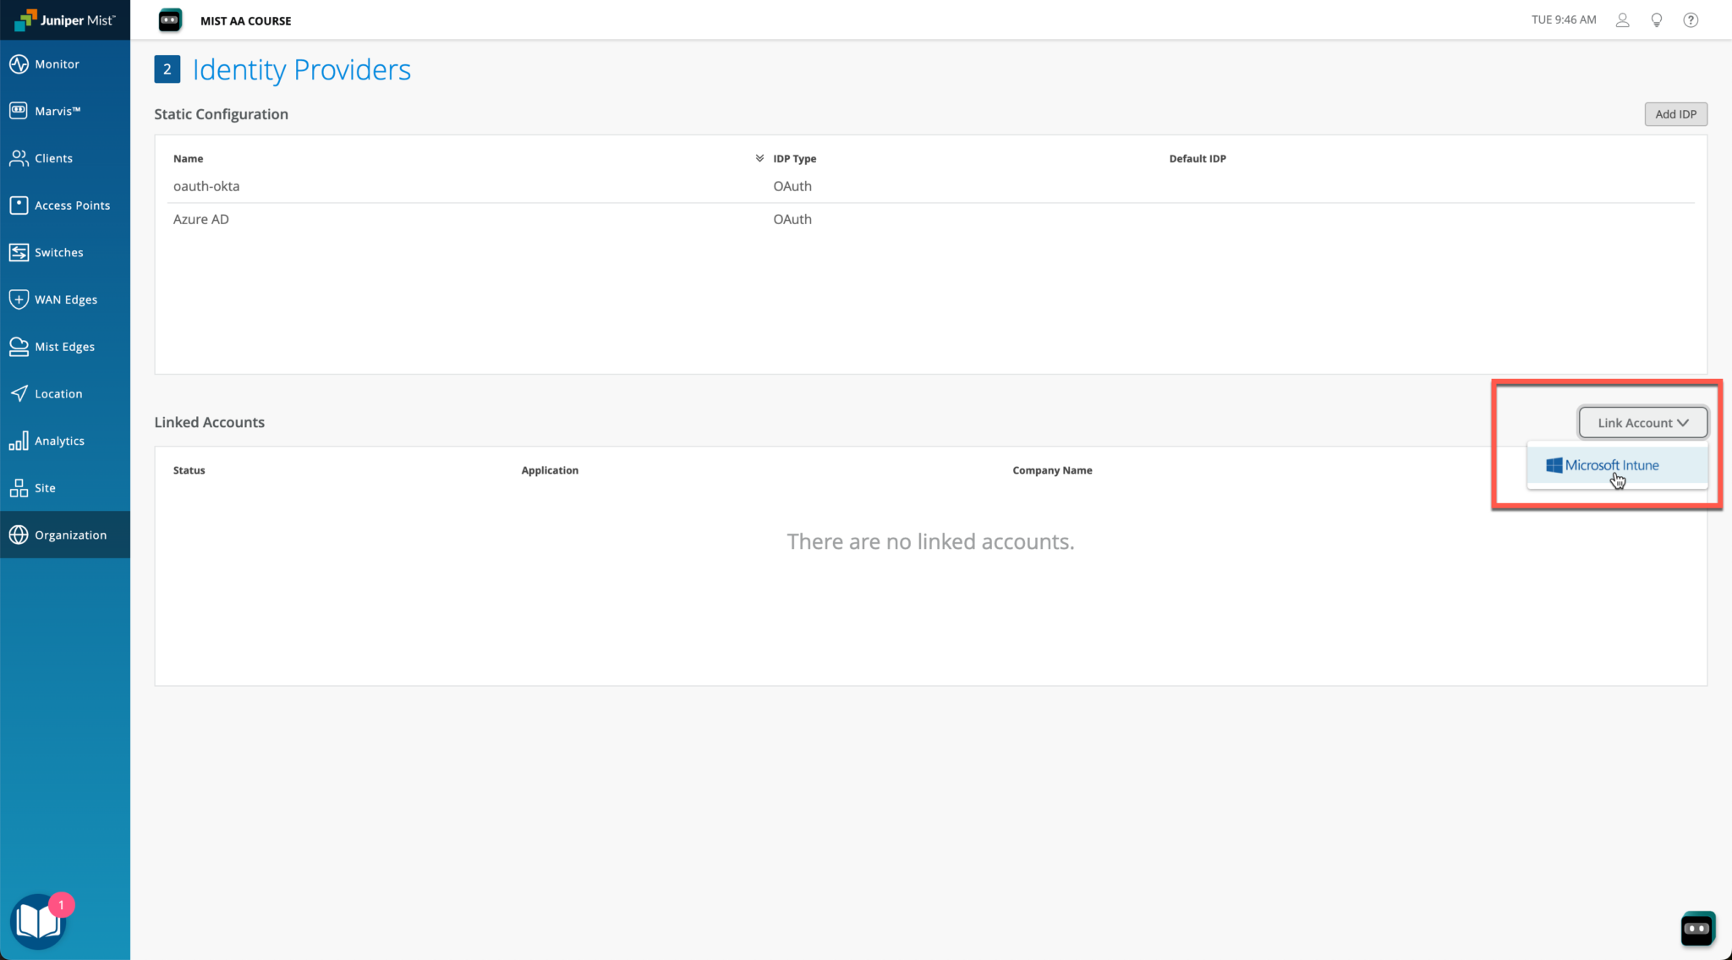Open the Clients page
This screenshot has width=1732, height=960.
pyautogui.click(x=53, y=158)
